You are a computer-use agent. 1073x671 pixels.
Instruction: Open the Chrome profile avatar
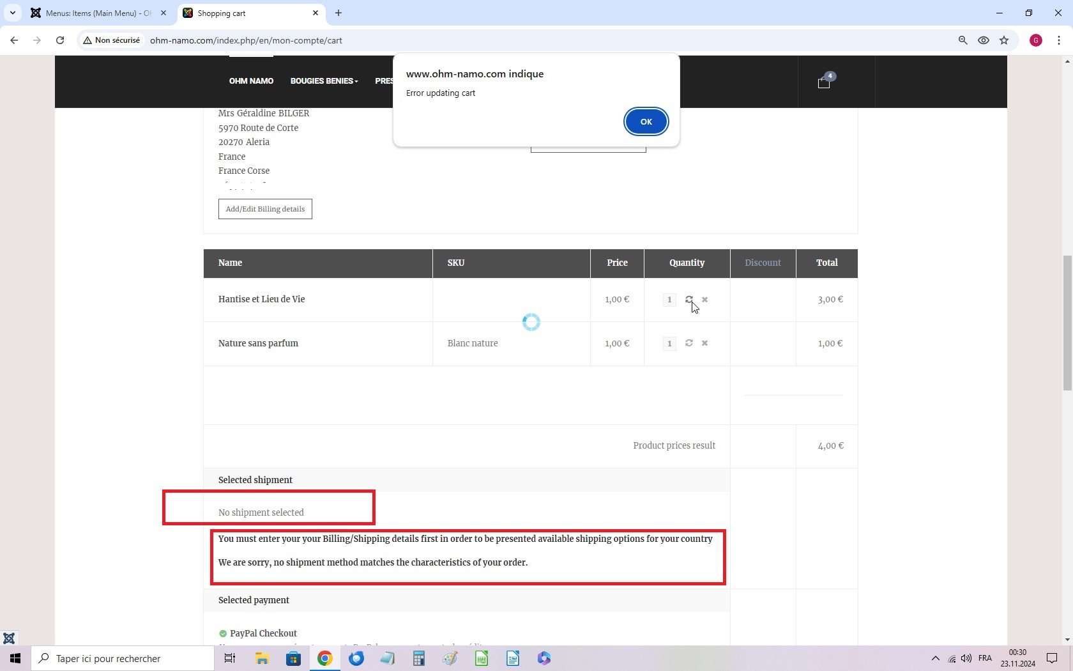[x=1036, y=40]
